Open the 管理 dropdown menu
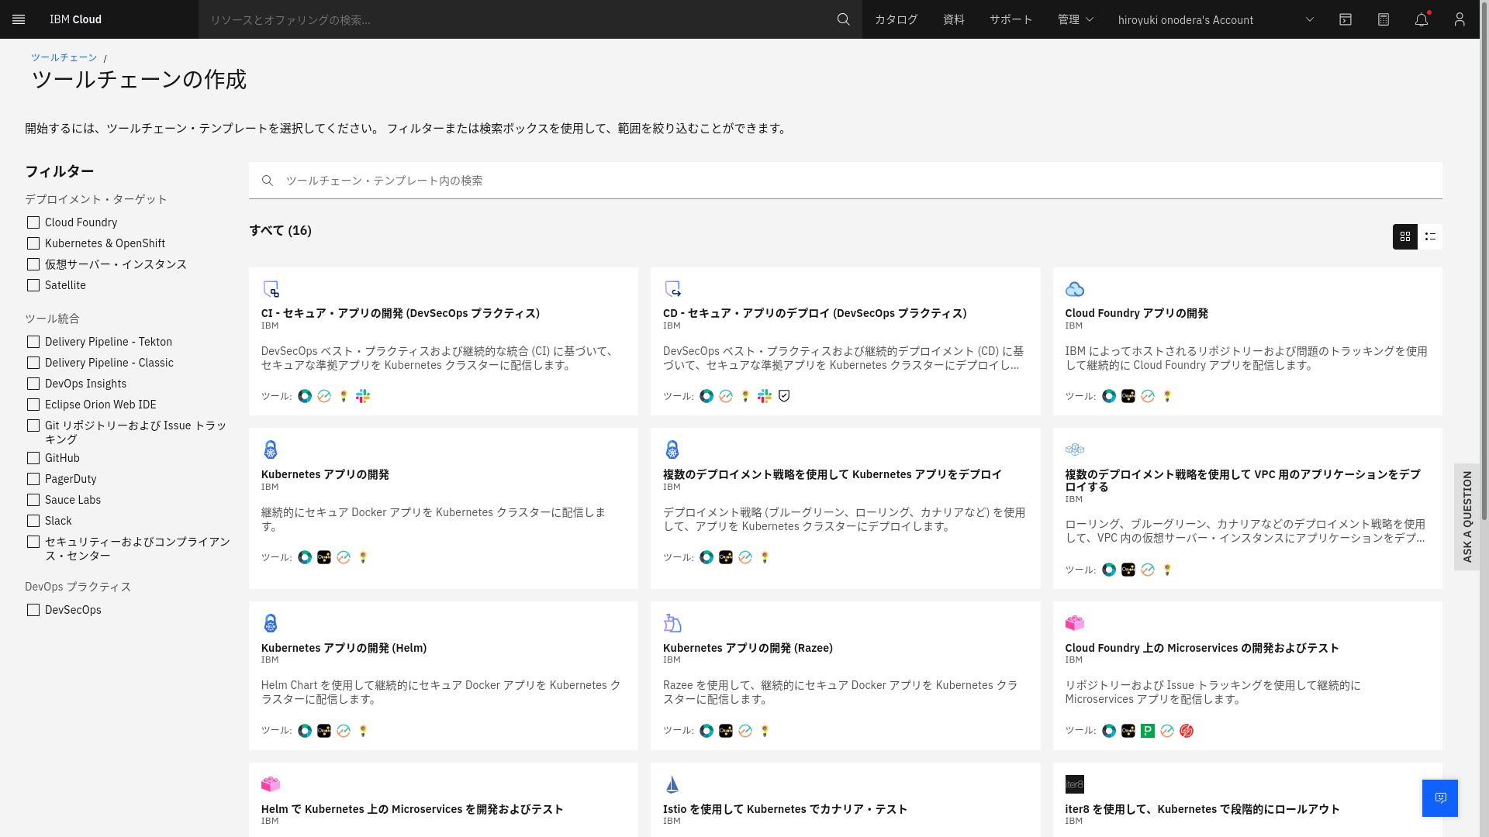Image resolution: width=1489 pixels, height=837 pixels. [x=1075, y=19]
